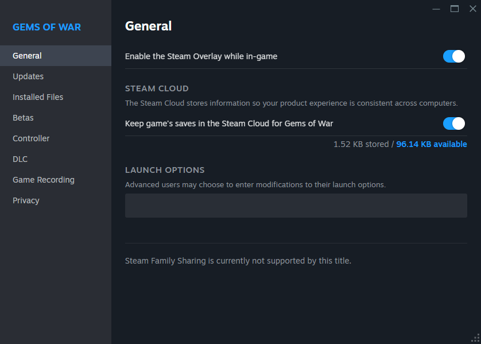481x344 pixels.
Task: Open the DLC section
Action: coord(56,159)
